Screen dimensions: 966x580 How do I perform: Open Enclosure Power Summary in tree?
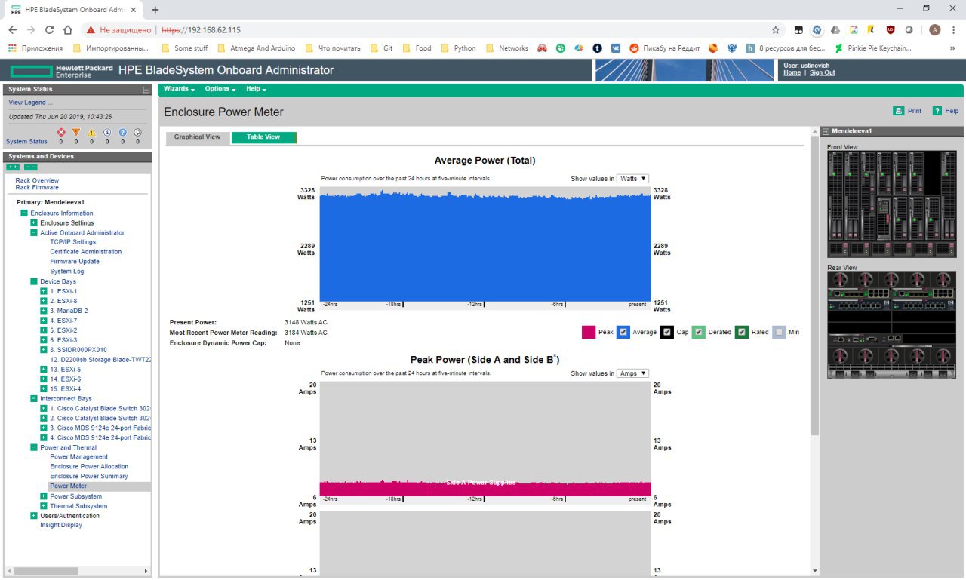pyautogui.click(x=89, y=477)
